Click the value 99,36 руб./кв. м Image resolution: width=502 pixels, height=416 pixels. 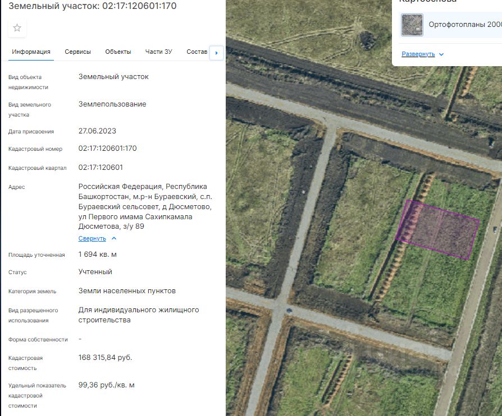(107, 385)
